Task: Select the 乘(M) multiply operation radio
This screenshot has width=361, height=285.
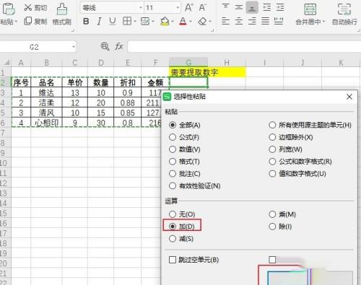Action: point(272,214)
